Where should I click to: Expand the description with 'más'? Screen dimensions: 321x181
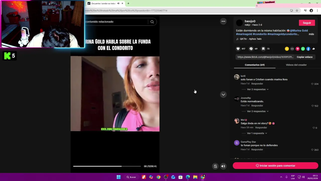pyautogui.click(x=311, y=34)
